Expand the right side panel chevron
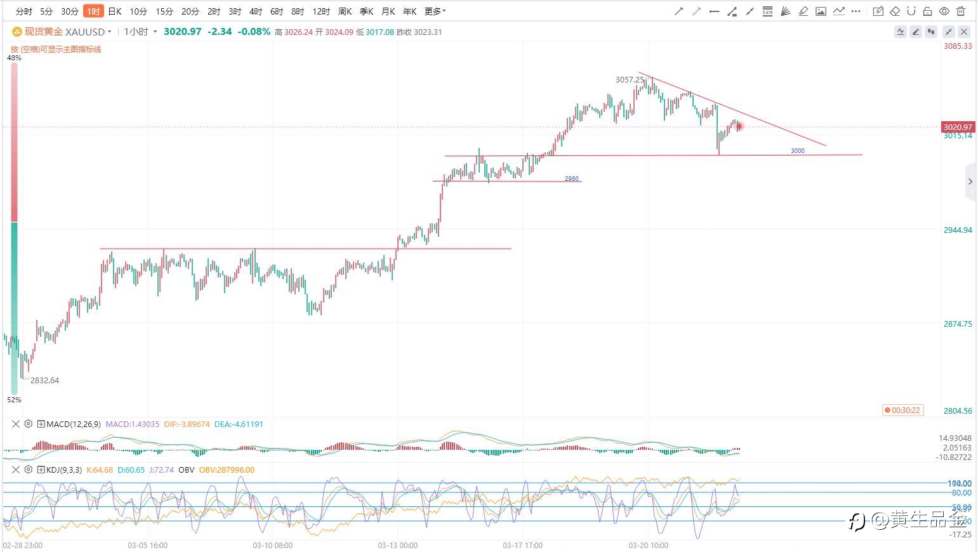The height and width of the screenshot is (552, 978). coord(970,181)
